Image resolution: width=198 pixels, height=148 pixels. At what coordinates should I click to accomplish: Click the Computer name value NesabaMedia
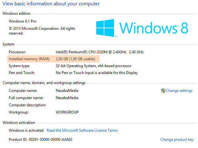[x=67, y=91]
